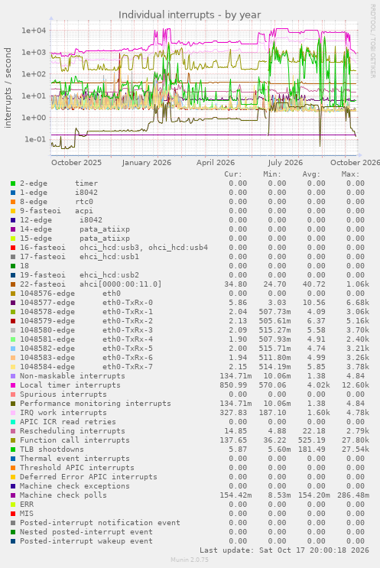Click the 'APIC ICR read retries' label
Screen dimensions: 380x568
click(68, 422)
